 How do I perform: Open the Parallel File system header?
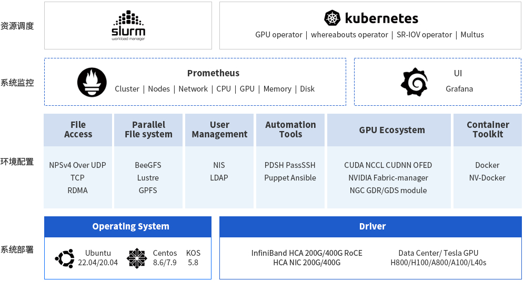(x=148, y=129)
